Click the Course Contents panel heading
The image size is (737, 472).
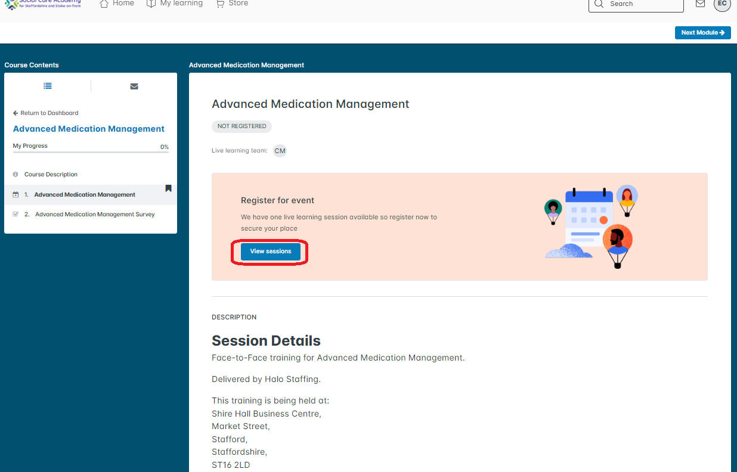pos(32,65)
